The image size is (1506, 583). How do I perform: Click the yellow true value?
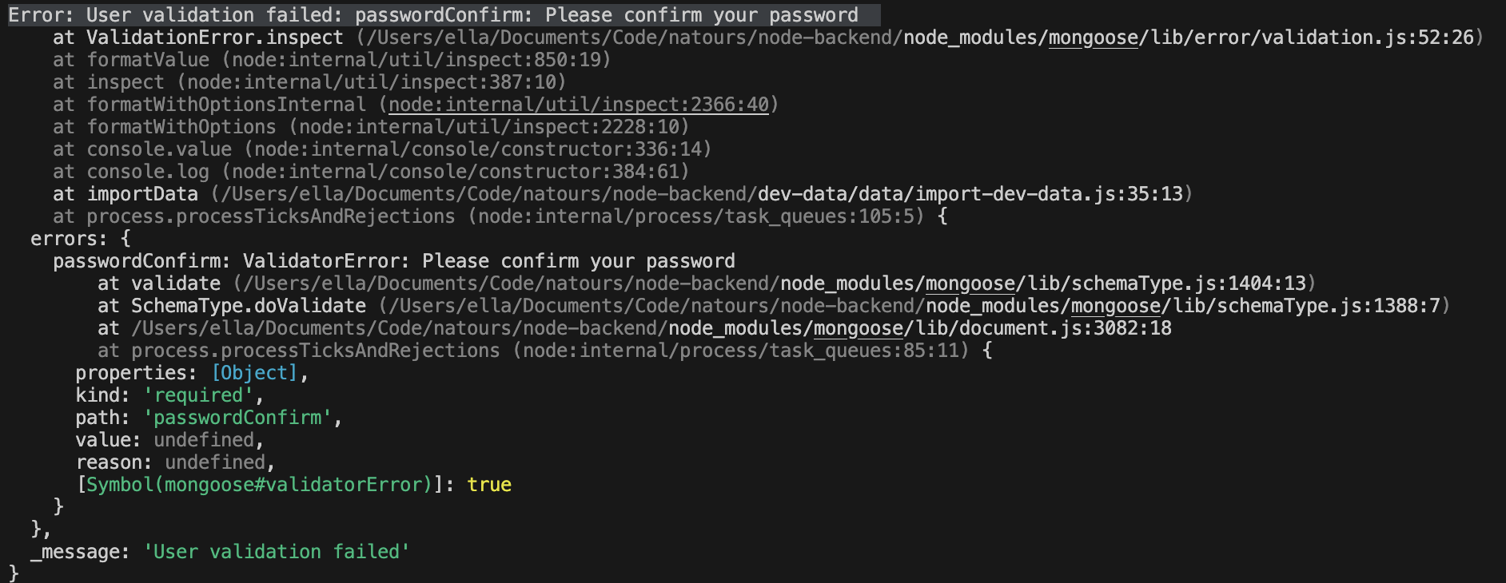tap(489, 485)
